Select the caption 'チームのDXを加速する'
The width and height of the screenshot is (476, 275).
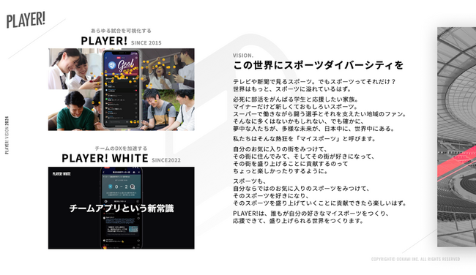point(121,148)
